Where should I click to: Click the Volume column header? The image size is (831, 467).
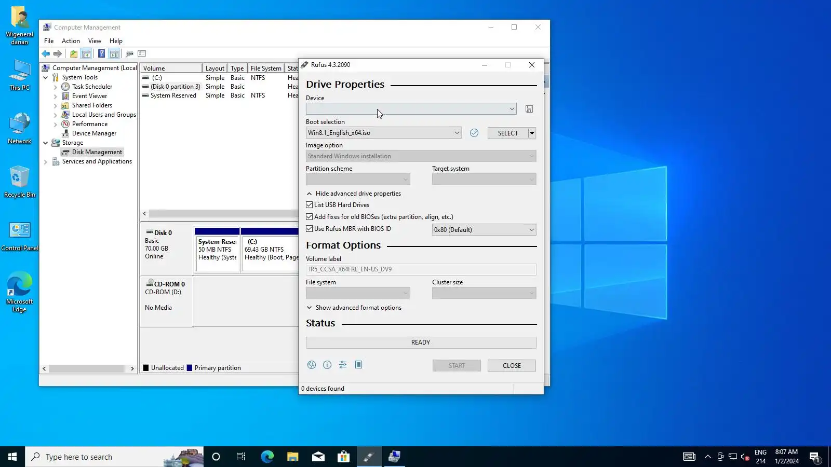pos(171,68)
